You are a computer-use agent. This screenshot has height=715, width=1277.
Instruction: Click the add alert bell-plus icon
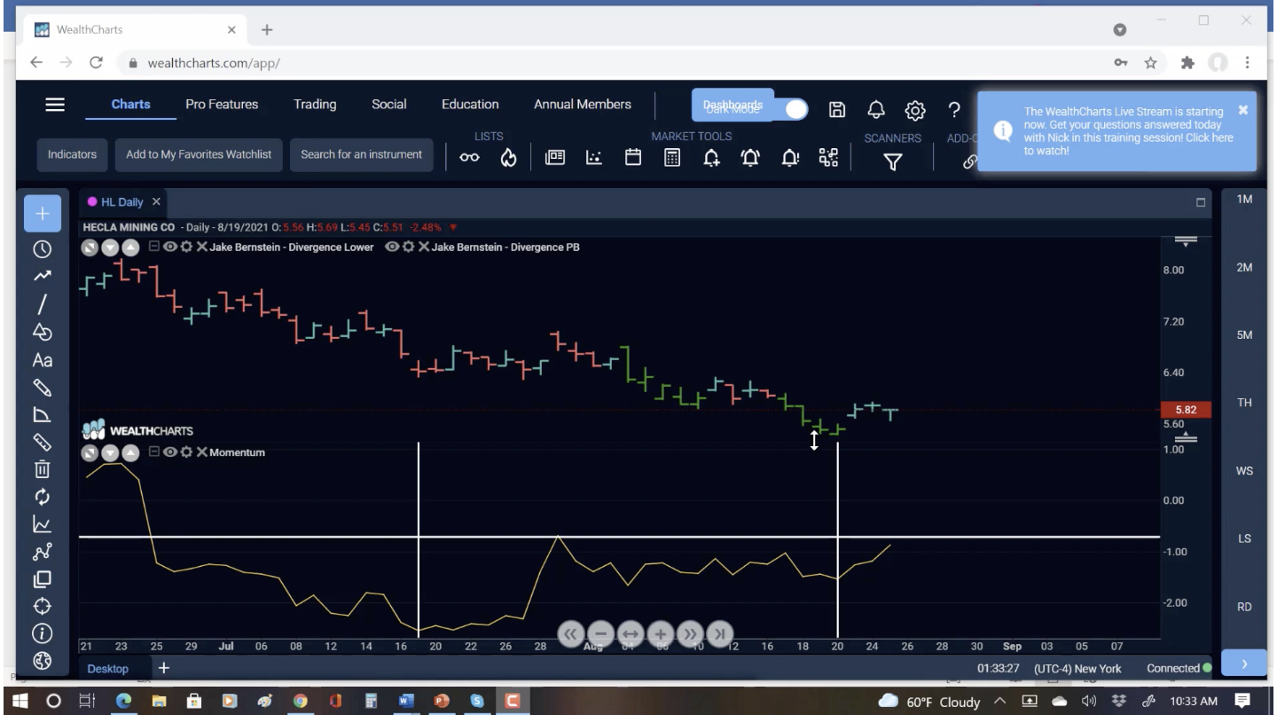(x=711, y=158)
